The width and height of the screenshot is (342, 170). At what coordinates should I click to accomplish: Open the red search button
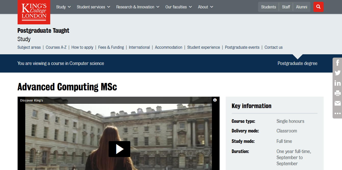point(318,7)
